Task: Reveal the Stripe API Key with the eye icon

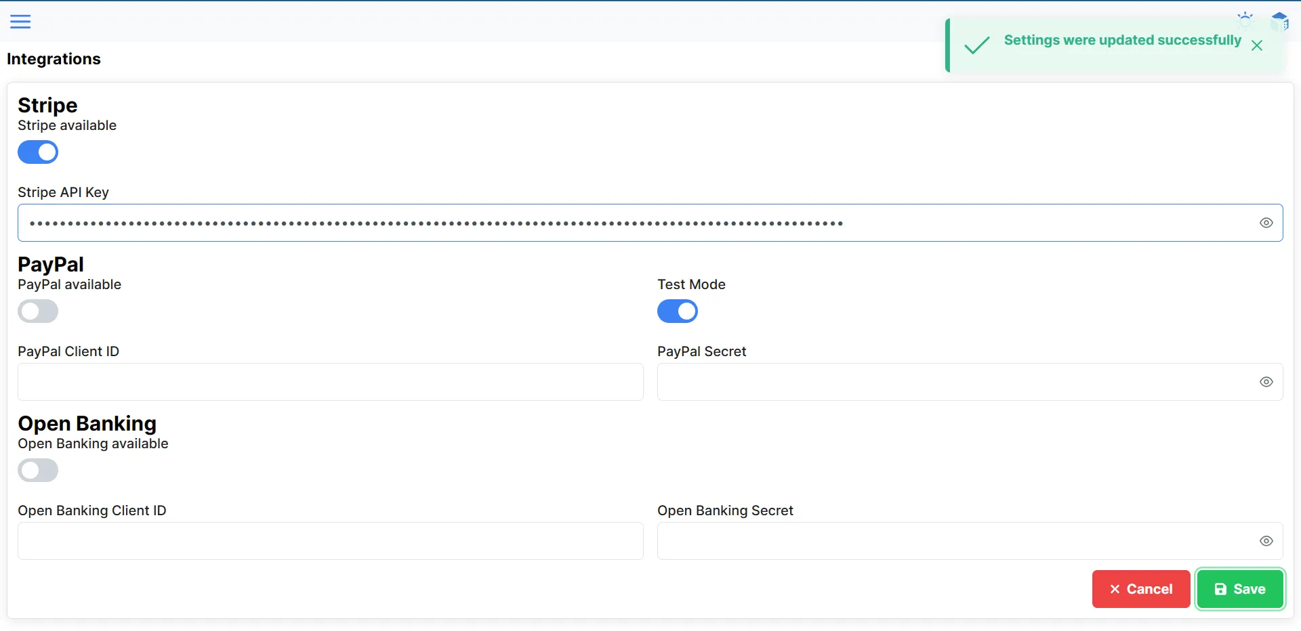Action: [x=1266, y=222]
